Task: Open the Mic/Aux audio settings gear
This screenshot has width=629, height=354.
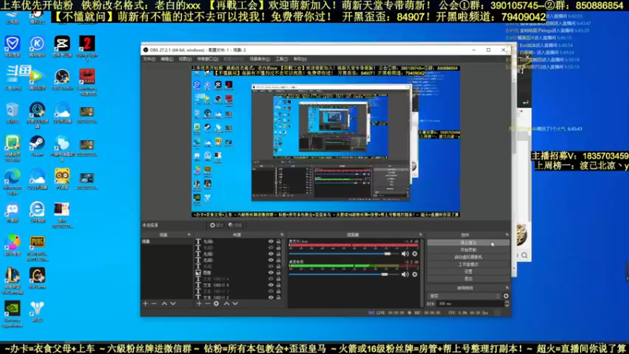Action: click(415, 253)
